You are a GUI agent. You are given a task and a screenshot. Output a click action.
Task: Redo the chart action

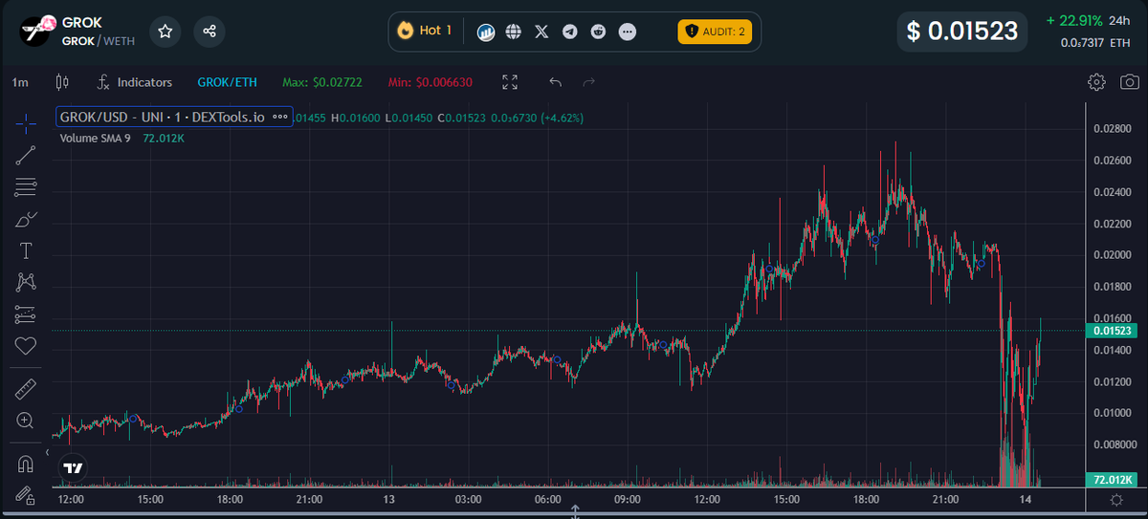(x=589, y=82)
